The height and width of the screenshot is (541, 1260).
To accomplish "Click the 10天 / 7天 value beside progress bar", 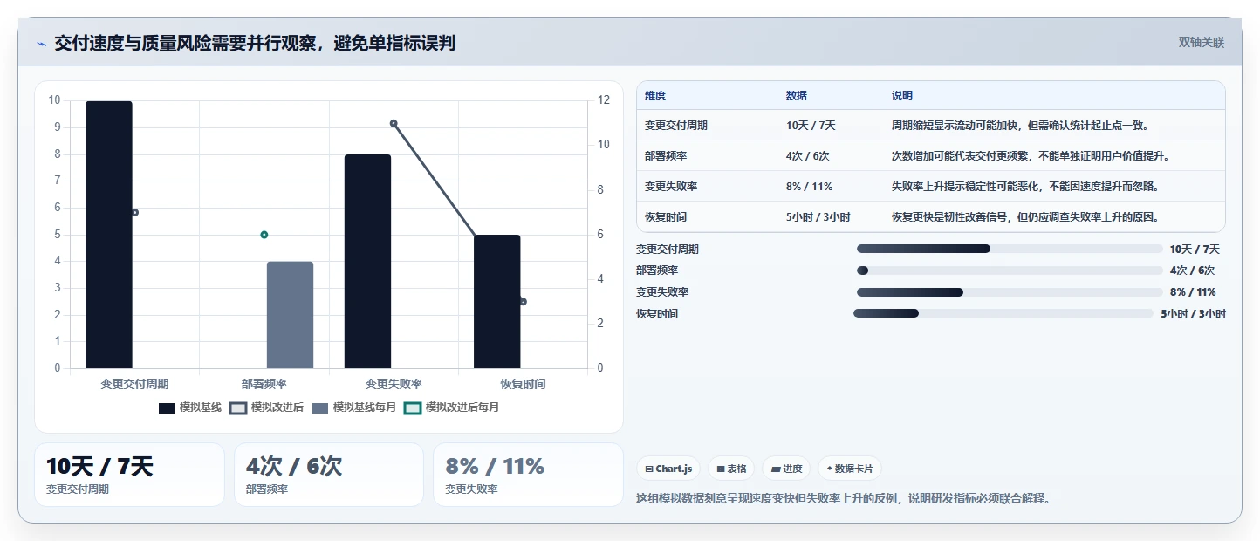I will 1195,250.
